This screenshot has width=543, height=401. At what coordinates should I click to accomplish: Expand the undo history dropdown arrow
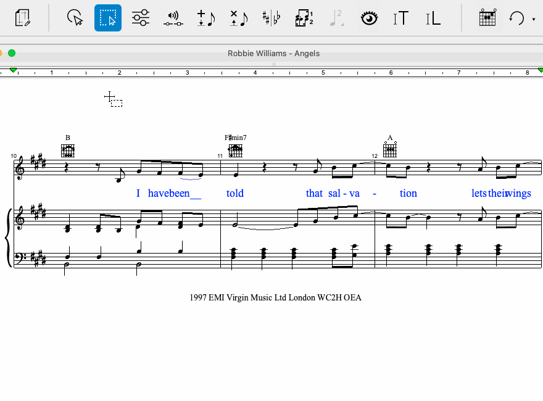click(533, 19)
